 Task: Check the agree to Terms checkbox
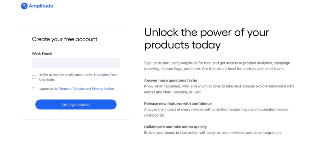34,89
